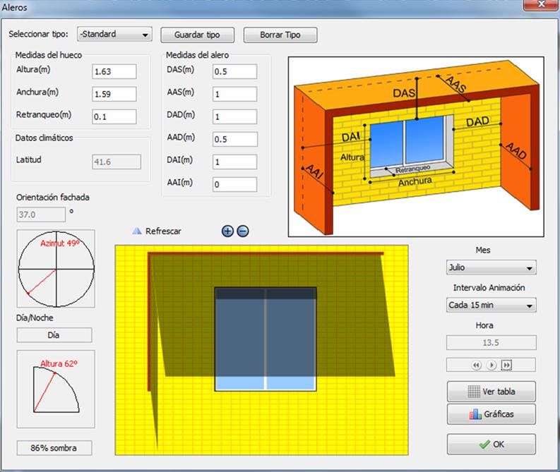Open the Intervalo Animación dropdown

pyautogui.click(x=491, y=305)
